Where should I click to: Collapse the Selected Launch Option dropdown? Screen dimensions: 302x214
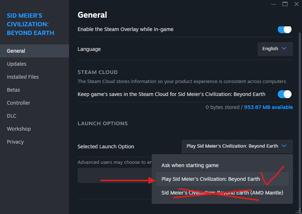click(x=237, y=146)
